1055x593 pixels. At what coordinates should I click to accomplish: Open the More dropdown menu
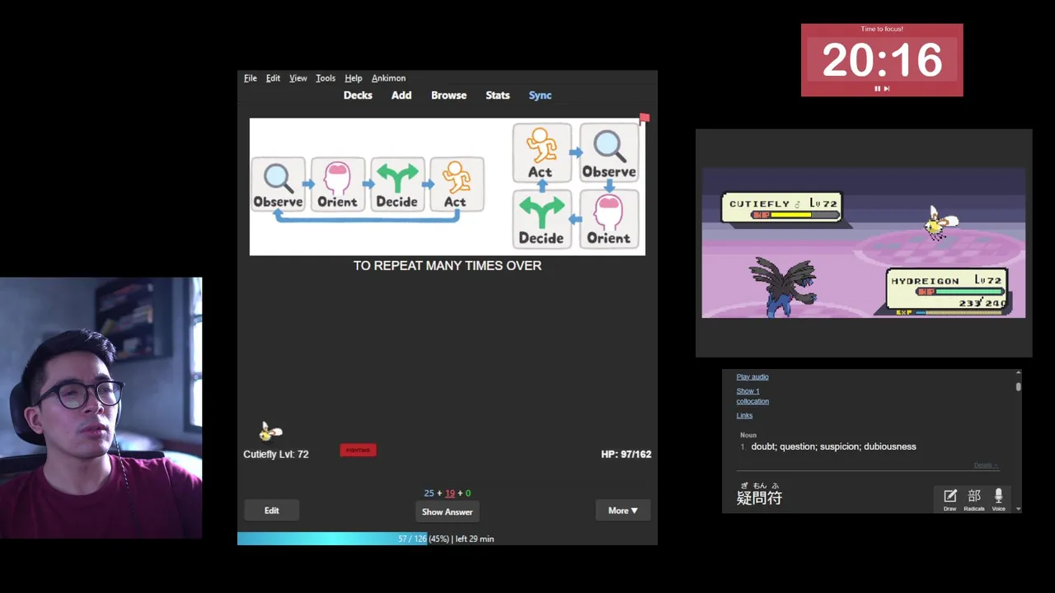(623, 511)
